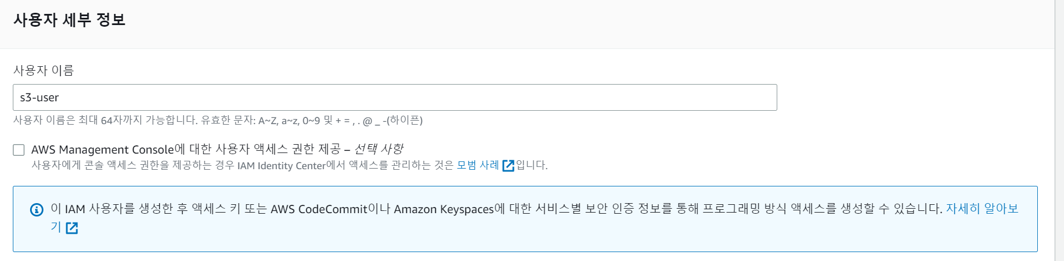Viewport: 1064px width, 261px height.
Task: Click the 입니다 text after the 모범 사례 link
Action: (532, 165)
